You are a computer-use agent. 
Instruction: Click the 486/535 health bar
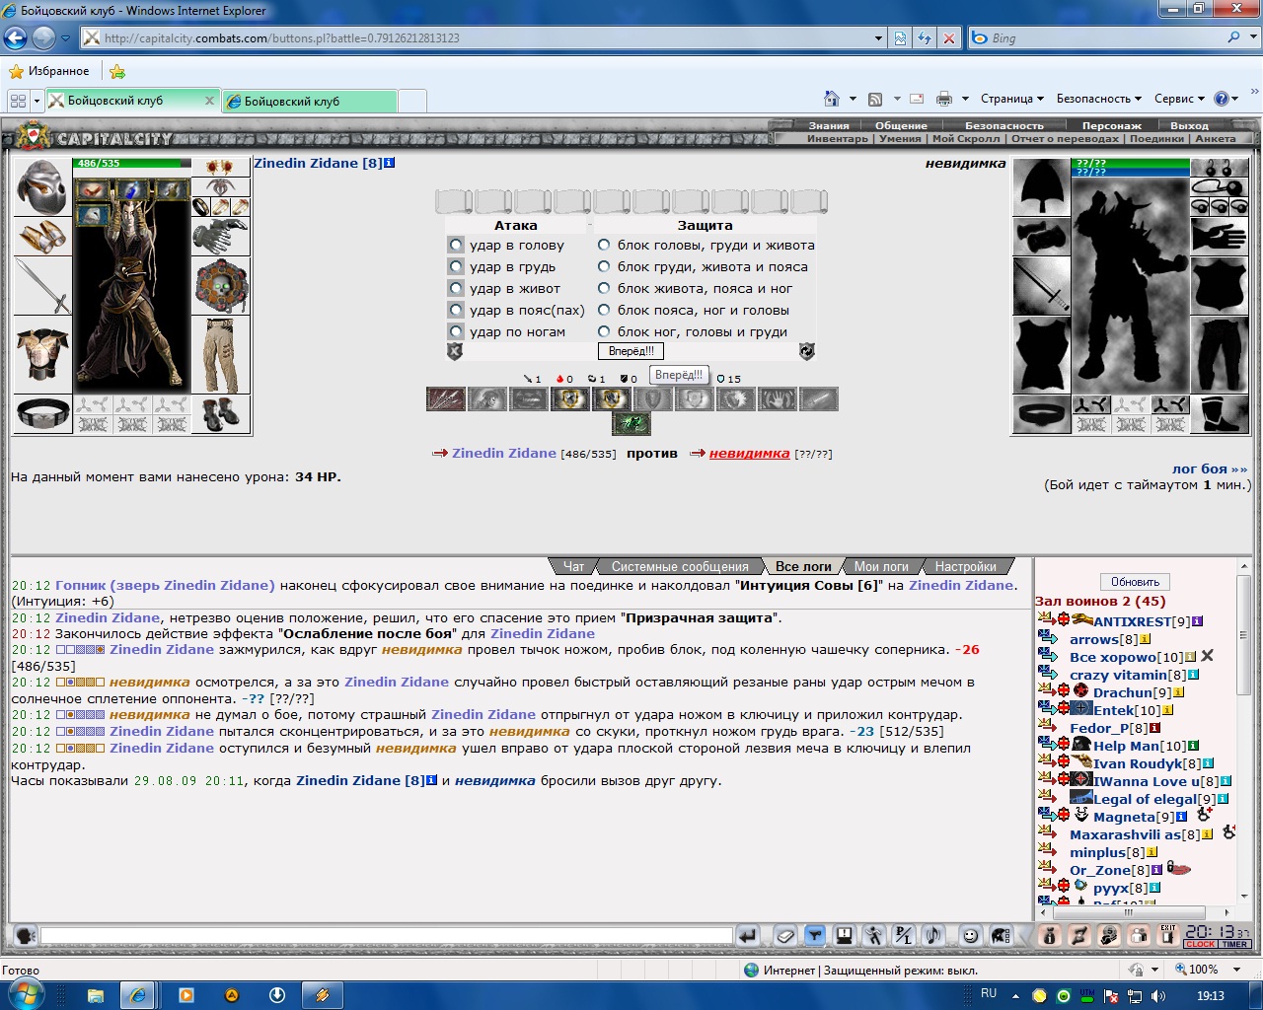point(131,164)
